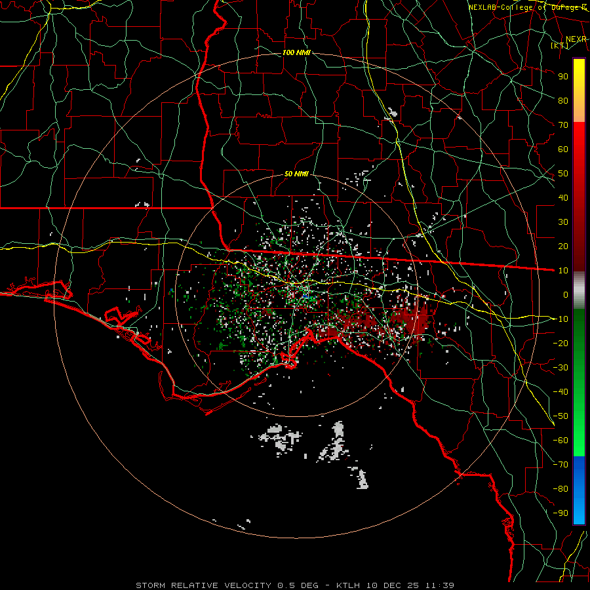Click the "100 NMI" range ring label
This screenshot has height=590, width=590.
coord(296,52)
